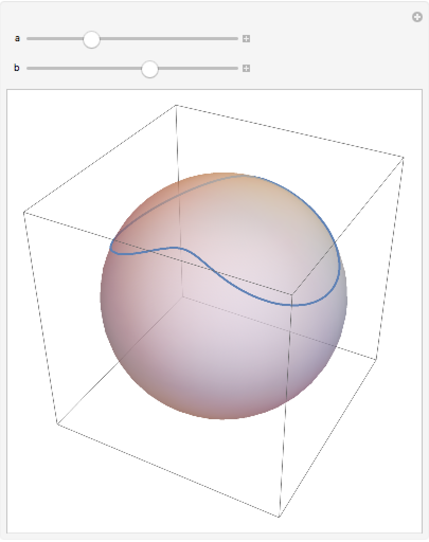Click slider a track right of its thumb
This screenshot has width=429, height=542.
point(169,39)
